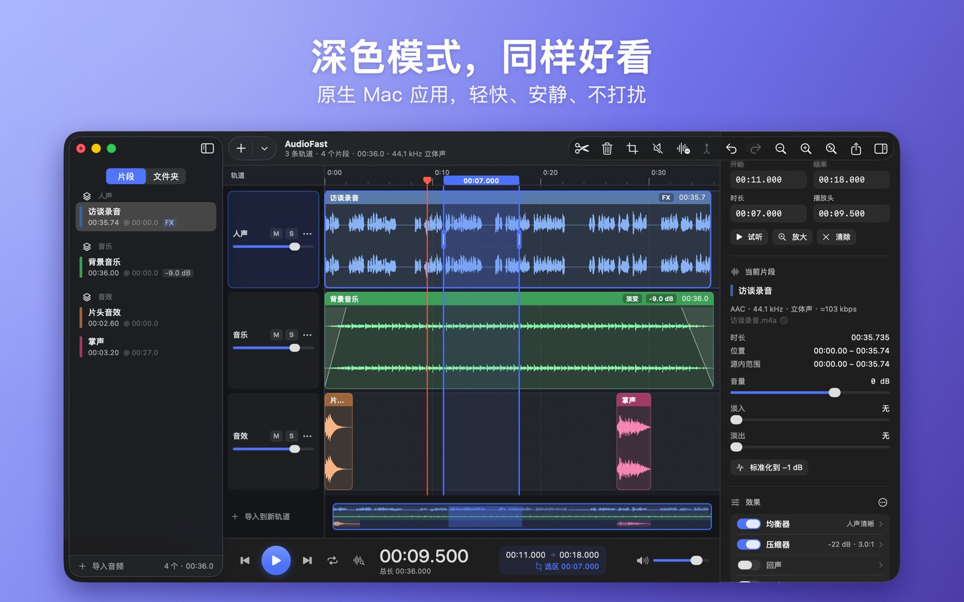Switch to the 片段 tab

[126, 176]
